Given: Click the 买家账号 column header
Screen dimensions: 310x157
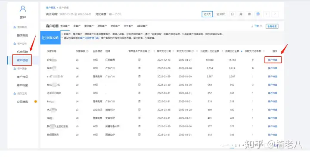Looking at the screenshot, I should pos(51,51).
